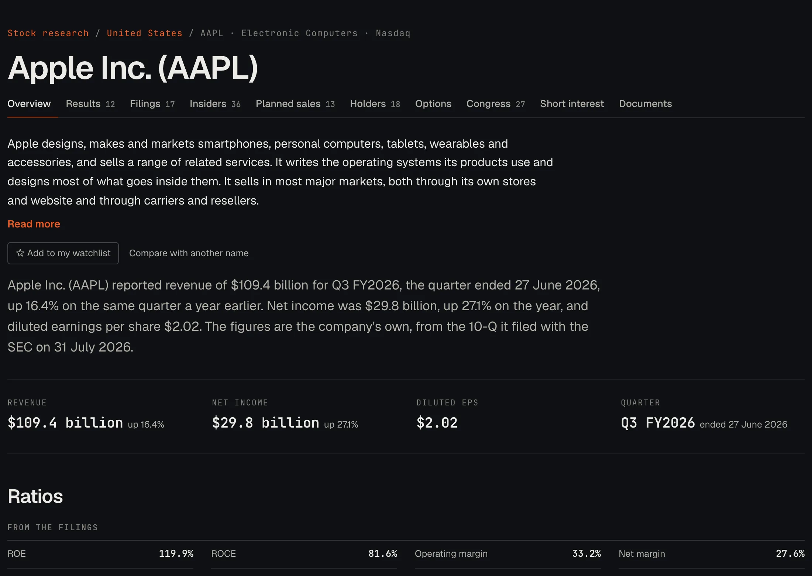Click the Q3 FY2026 quarter value
The width and height of the screenshot is (812, 576).
coord(658,423)
